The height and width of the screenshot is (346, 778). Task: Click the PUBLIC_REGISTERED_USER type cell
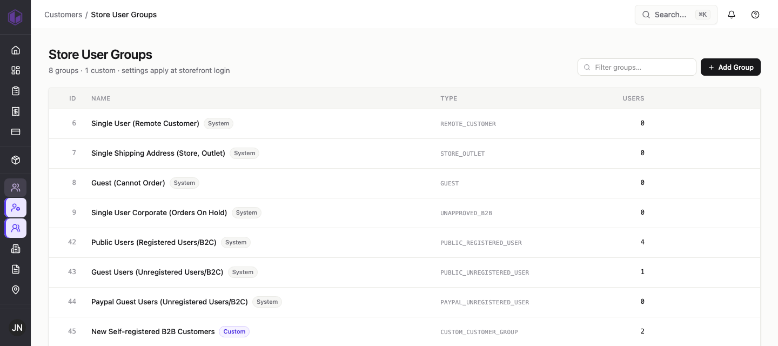(x=481, y=243)
